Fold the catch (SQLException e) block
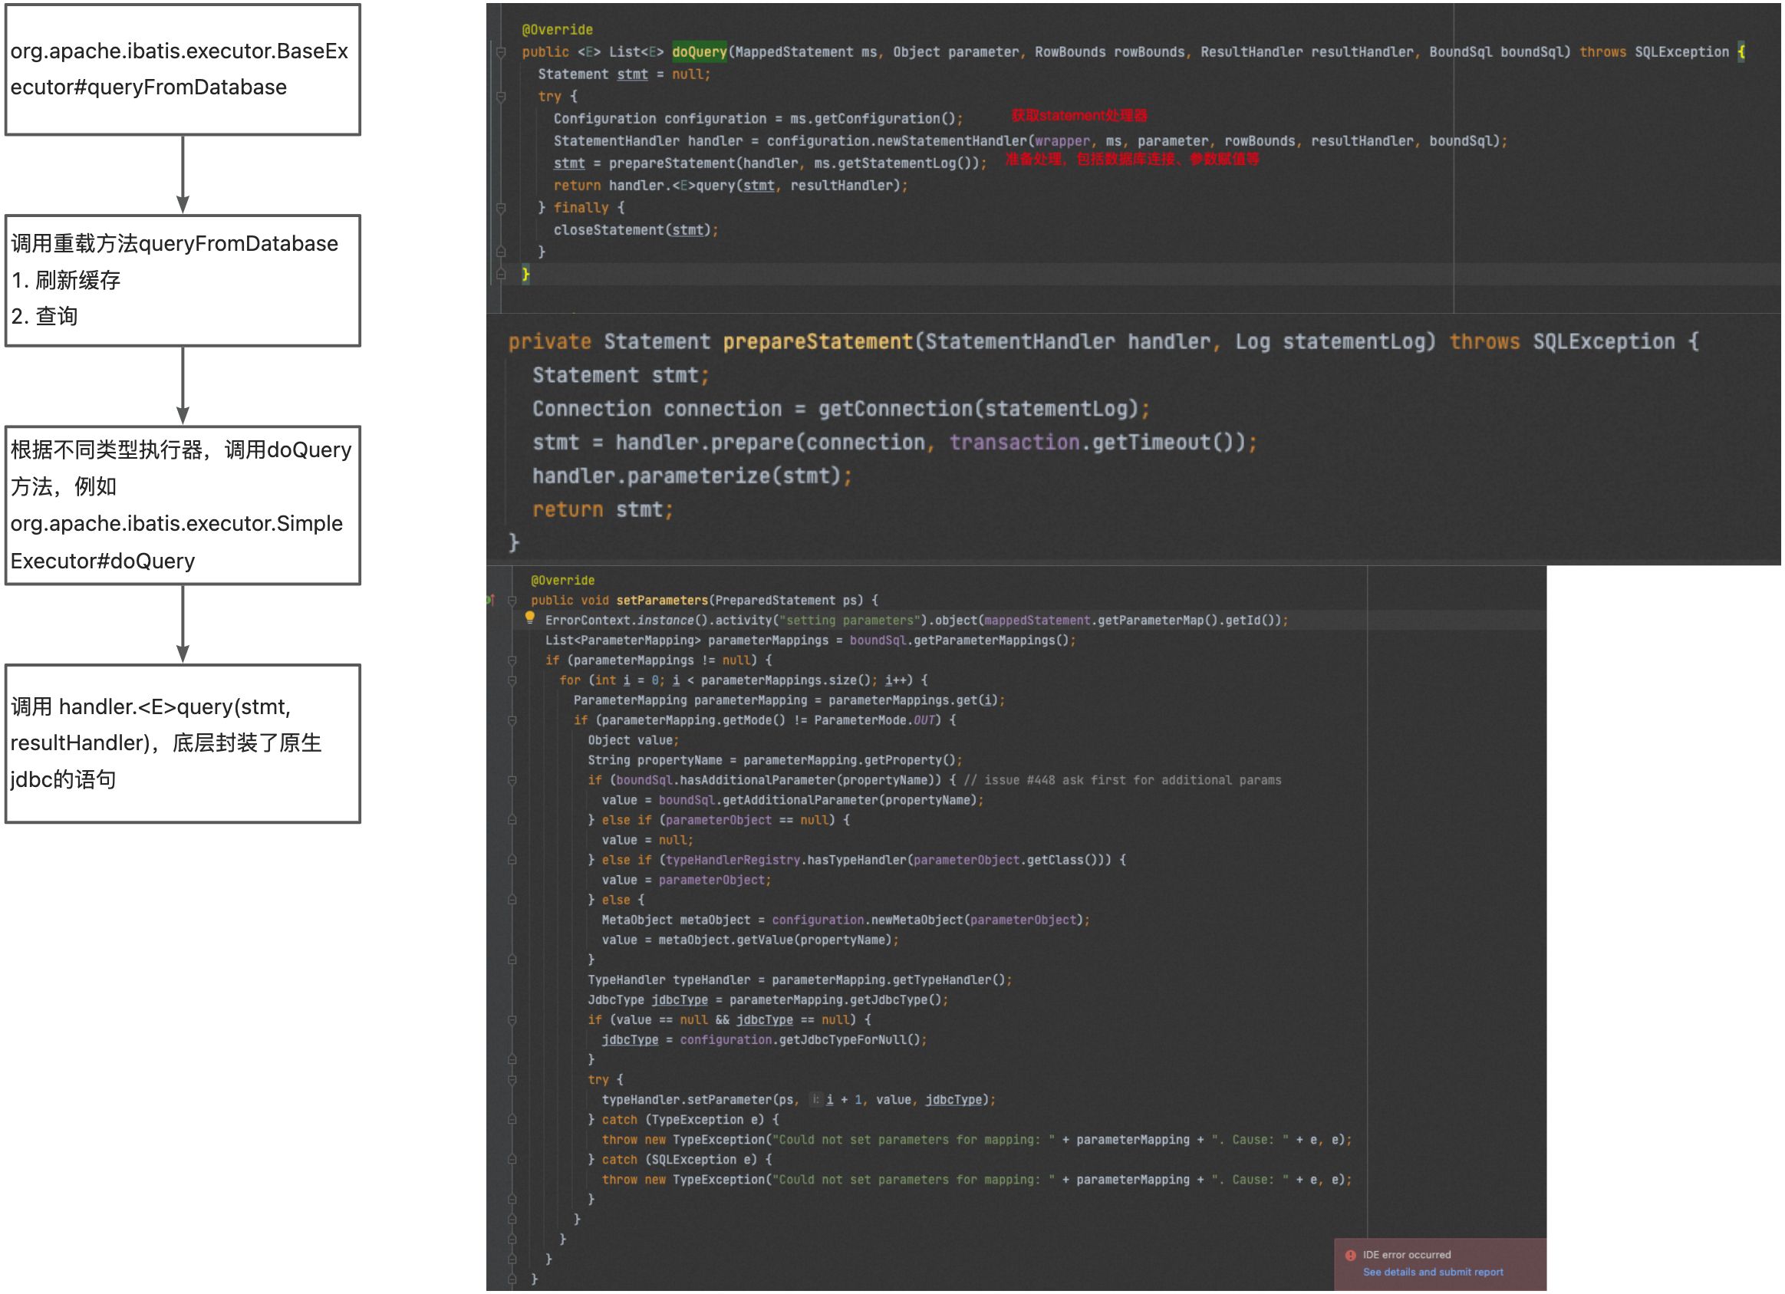 512,1161
